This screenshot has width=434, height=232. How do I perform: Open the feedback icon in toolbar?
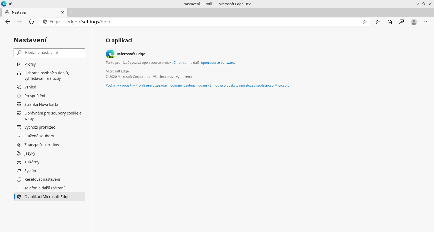pos(401,22)
